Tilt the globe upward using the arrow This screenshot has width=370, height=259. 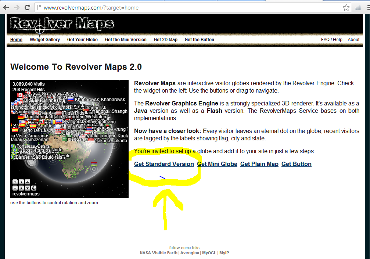pos(28,182)
